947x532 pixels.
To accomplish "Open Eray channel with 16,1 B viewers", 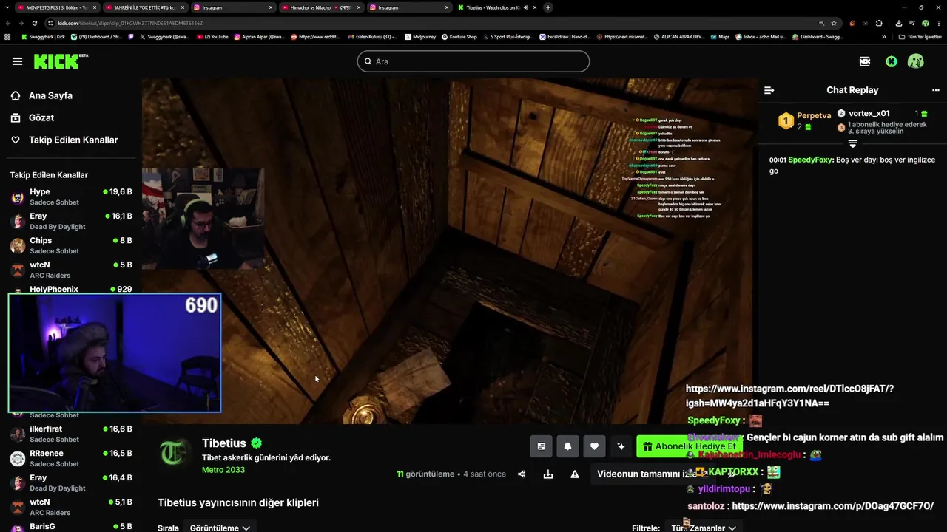I will point(71,221).
